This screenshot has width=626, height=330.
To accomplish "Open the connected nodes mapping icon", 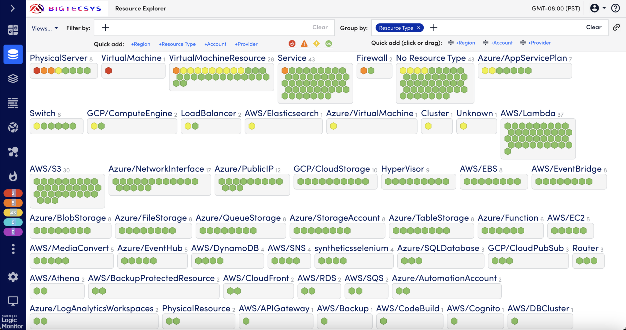I will coord(13,152).
